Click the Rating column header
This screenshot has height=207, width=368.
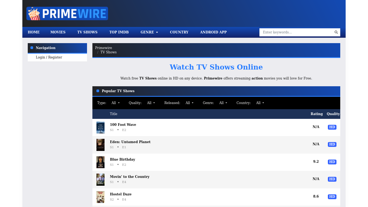click(x=317, y=114)
